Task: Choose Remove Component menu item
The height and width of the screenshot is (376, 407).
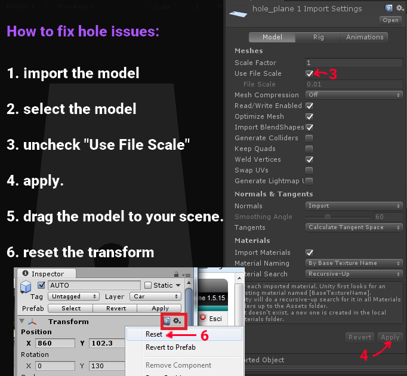Action: pyautogui.click(x=178, y=365)
